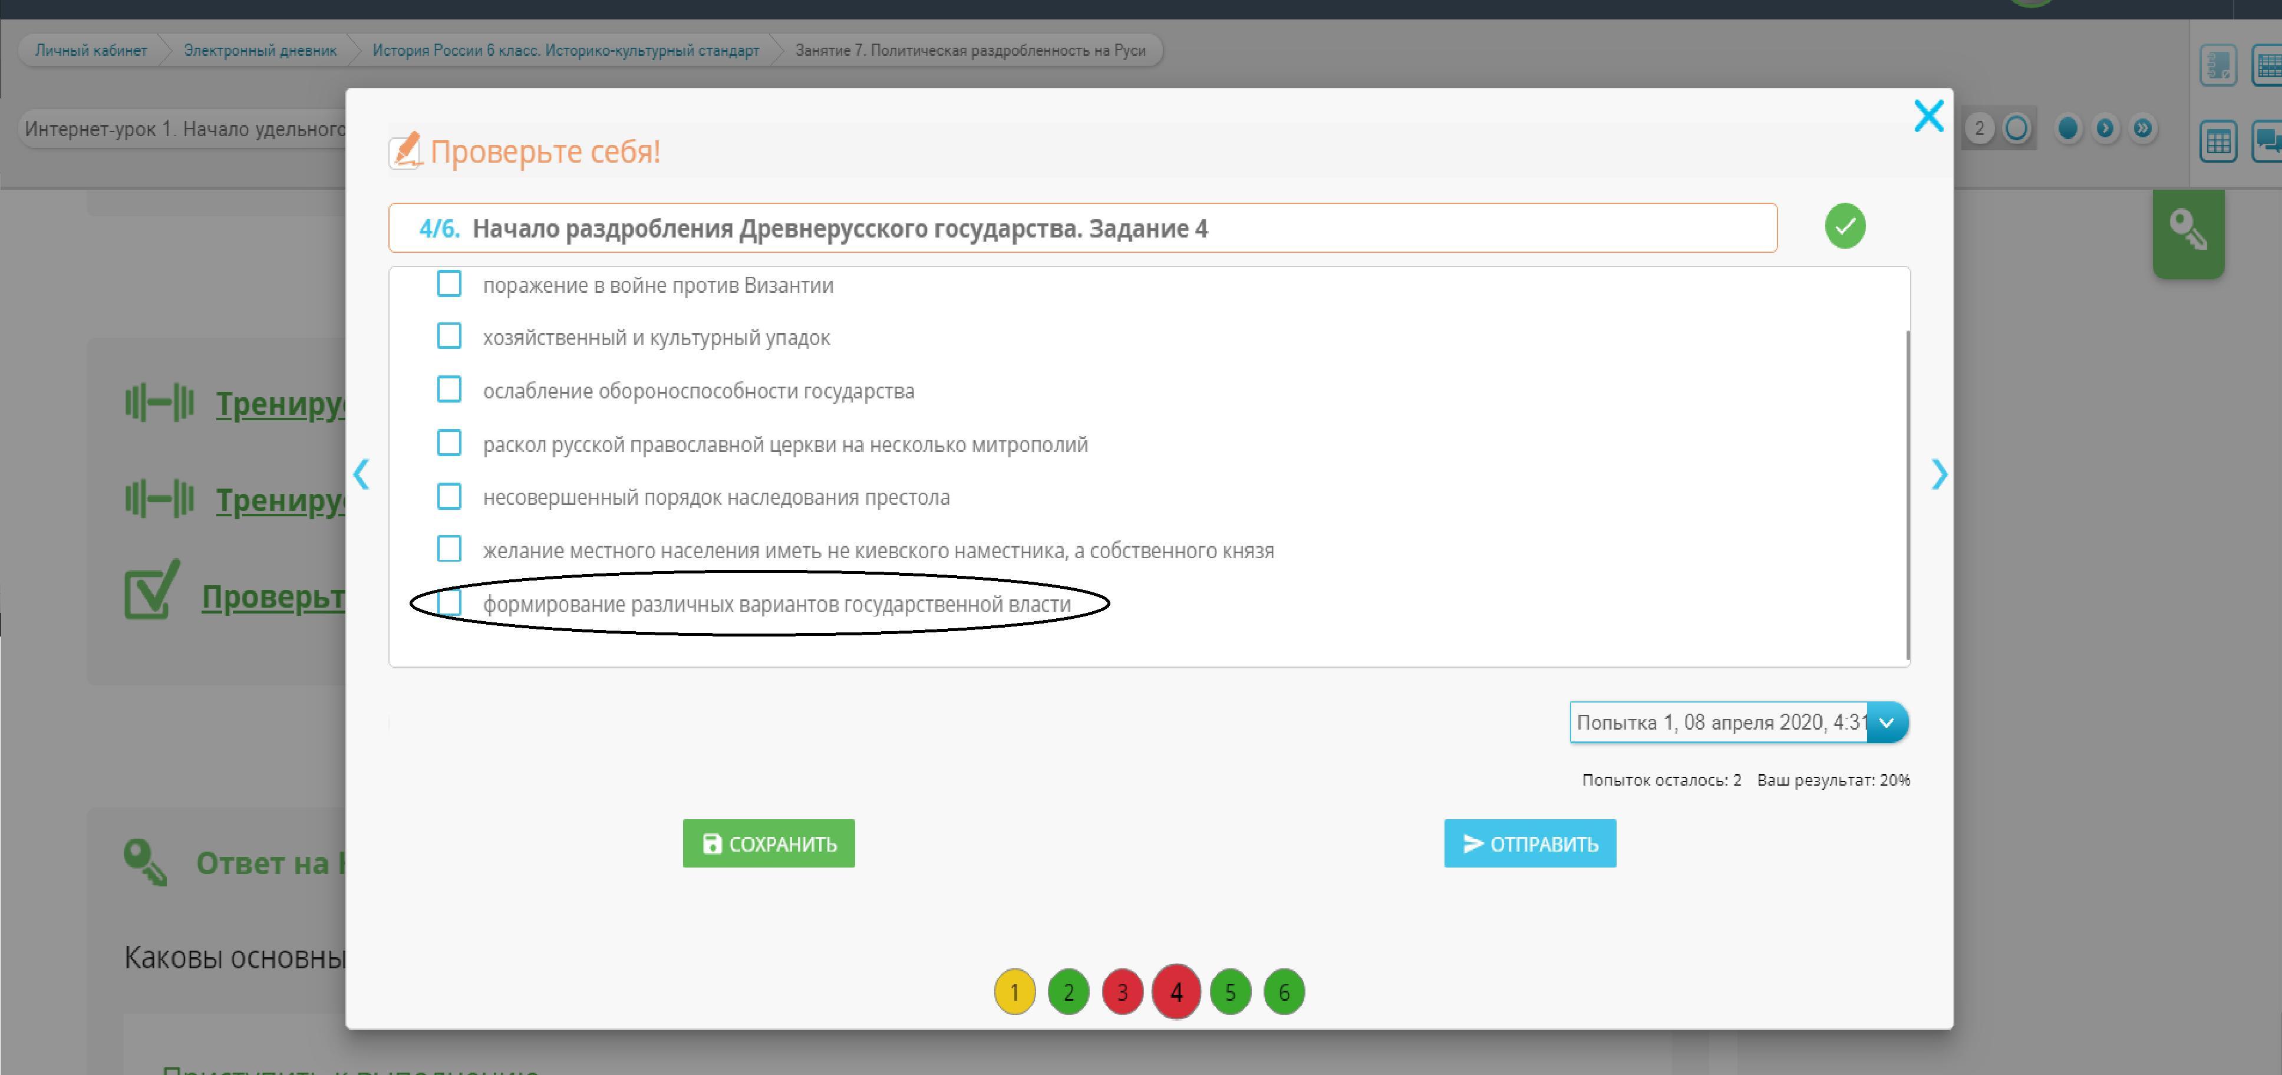Click the green checkmark status icon
The image size is (2282, 1075).
click(1844, 226)
